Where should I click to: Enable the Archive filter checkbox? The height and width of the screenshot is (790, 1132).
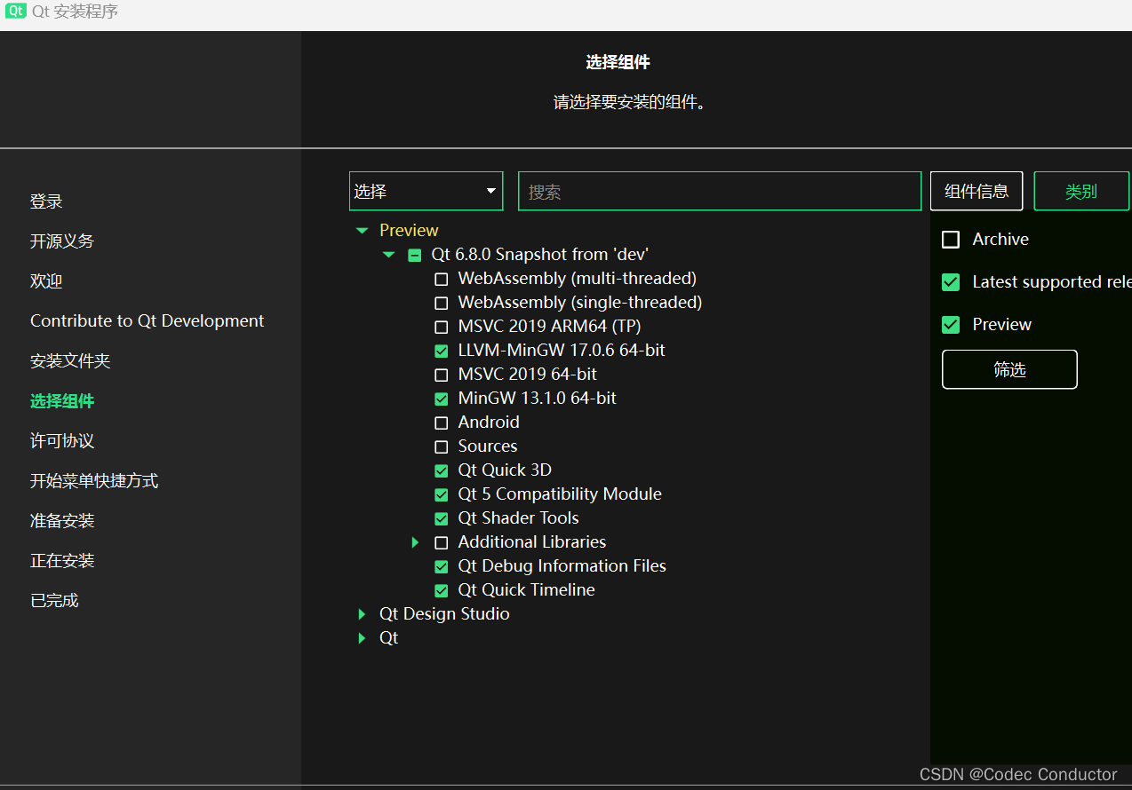(951, 240)
